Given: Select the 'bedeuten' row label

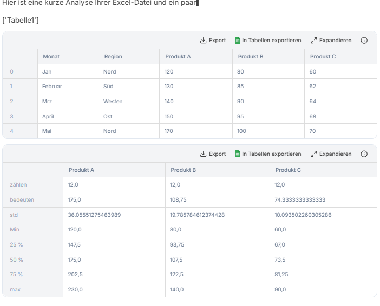Looking at the screenshot, I should pyautogui.click(x=22, y=200).
